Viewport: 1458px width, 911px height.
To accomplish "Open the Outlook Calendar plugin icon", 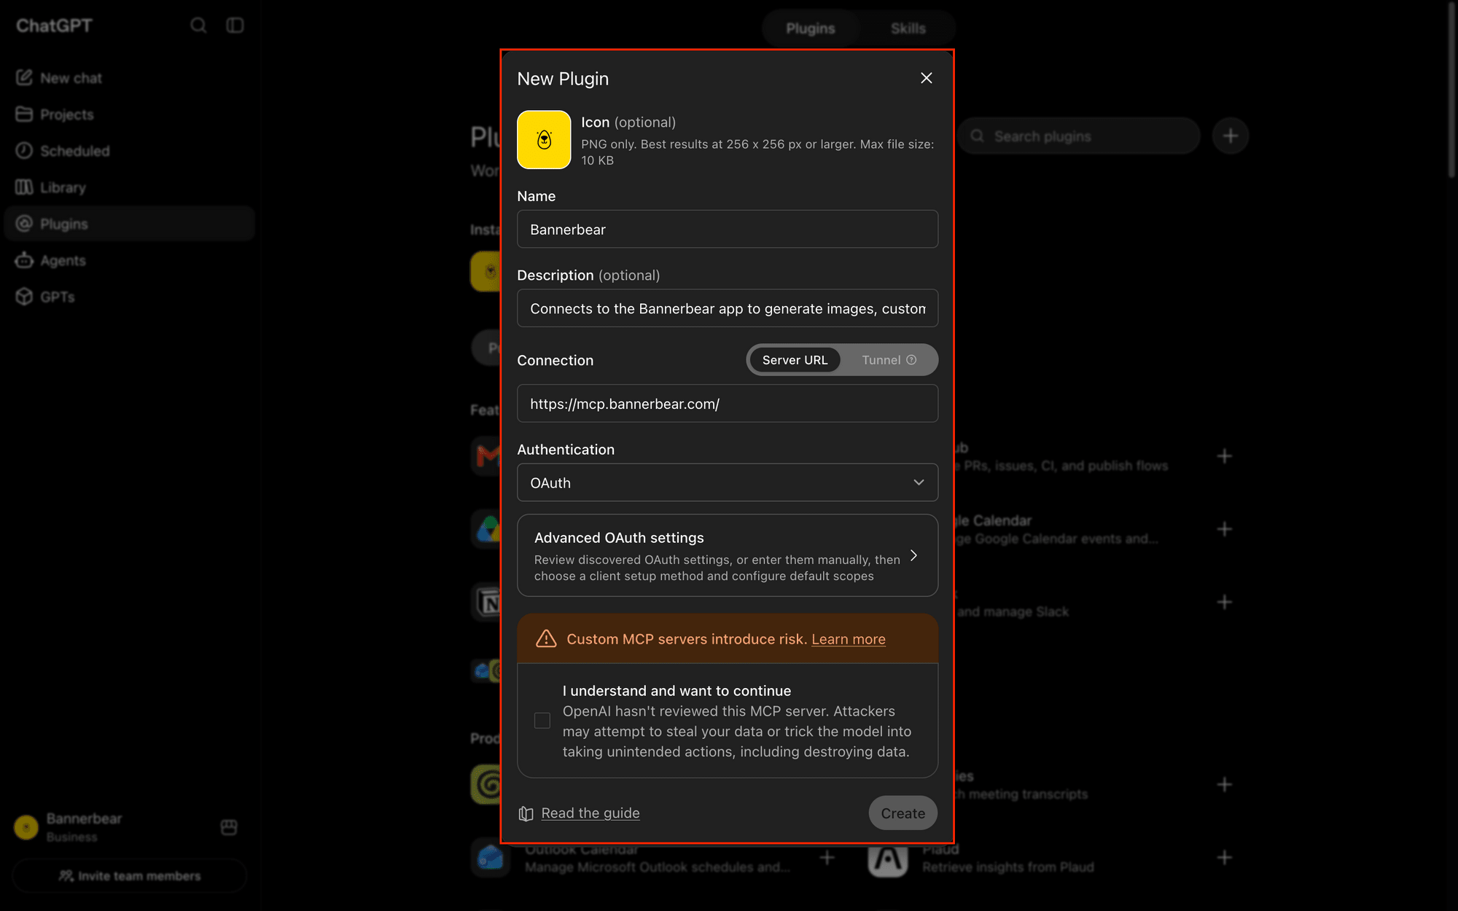I will click(491, 859).
